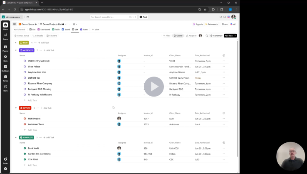
Task: Click the Invite icon in sidebar
Action: pyautogui.click(x=5, y=159)
